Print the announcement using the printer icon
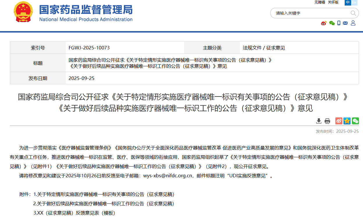Viewport: 363px width, 218px height. click(x=327, y=121)
